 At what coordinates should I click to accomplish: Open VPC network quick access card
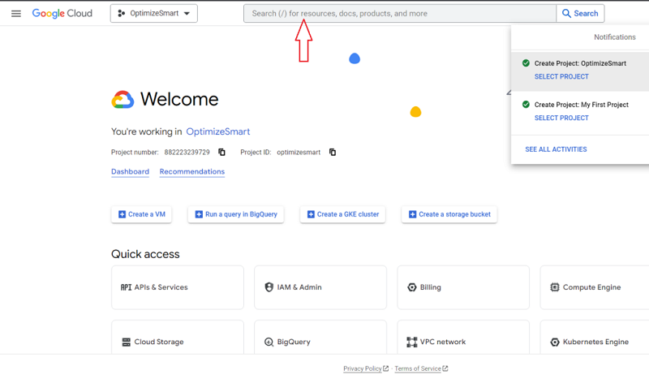click(x=463, y=337)
